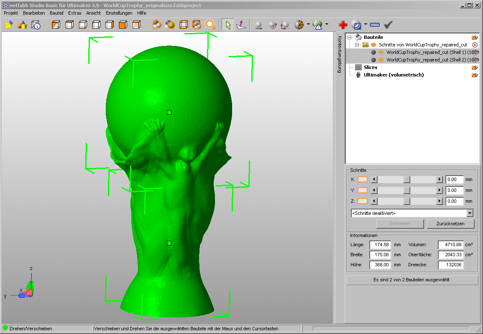
Task: Click the box with spheres zoom icon
Action: coord(197,25)
